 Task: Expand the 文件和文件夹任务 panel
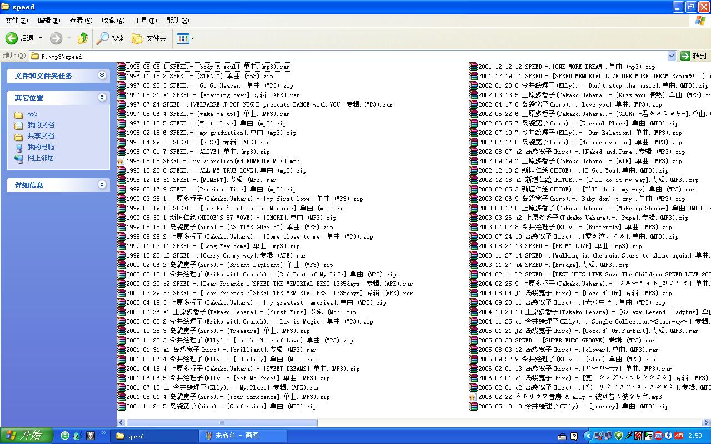(102, 75)
